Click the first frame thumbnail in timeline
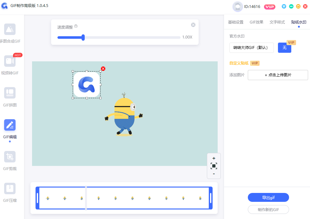 [x=48, y=198]
